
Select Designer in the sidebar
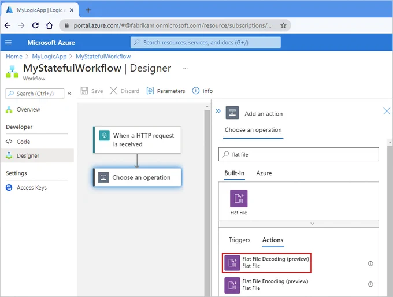[37, 155]
